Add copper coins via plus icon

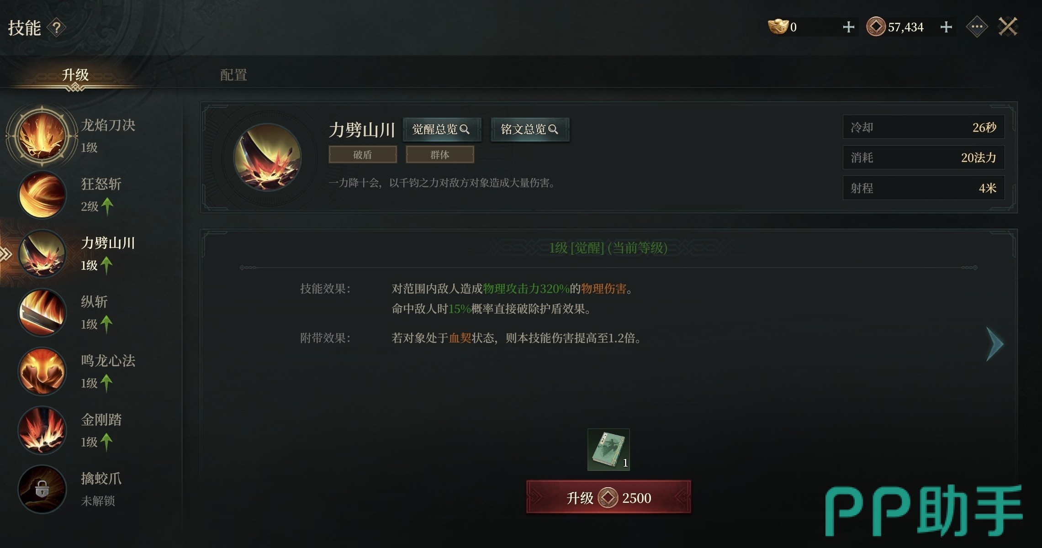(946, 27)
